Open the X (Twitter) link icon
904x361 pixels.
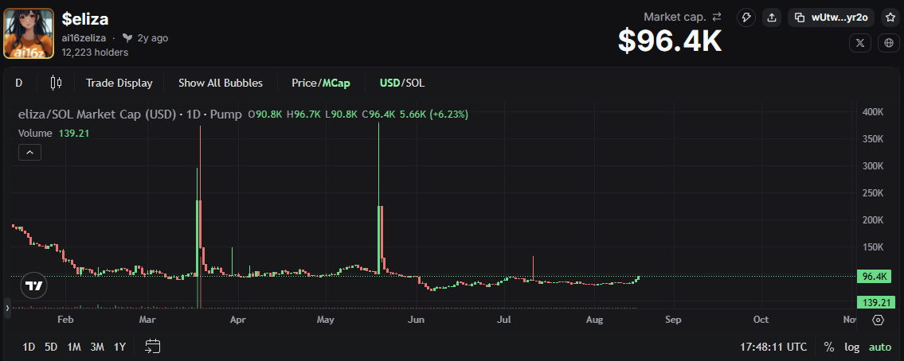pyautogui.click(x=860, y=43)
